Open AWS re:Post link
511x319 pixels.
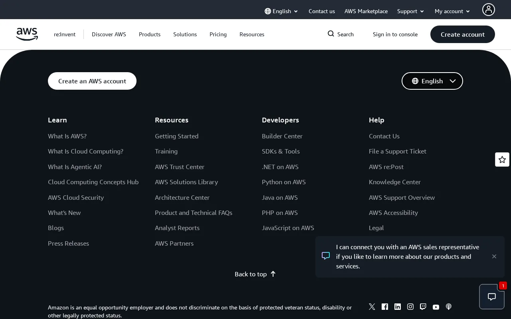[x=386, y=167]
